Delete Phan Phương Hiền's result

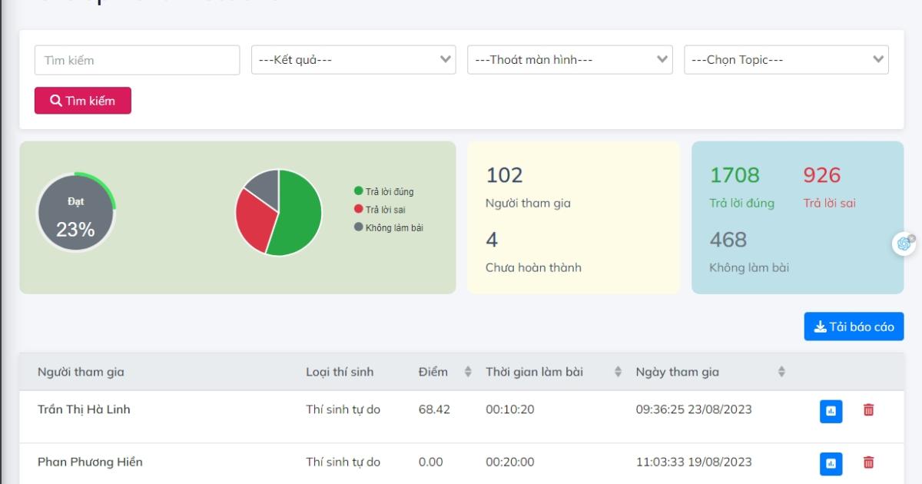point(867,462)
